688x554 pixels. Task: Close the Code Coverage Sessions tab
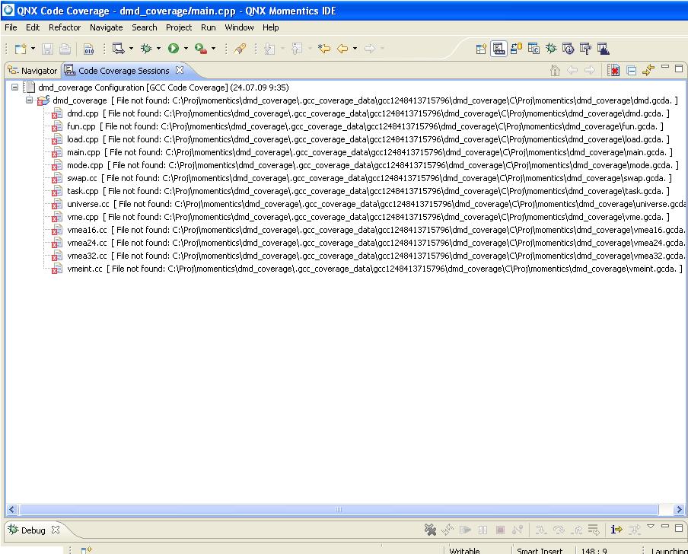pyautogui.click(x=180, y=70)
